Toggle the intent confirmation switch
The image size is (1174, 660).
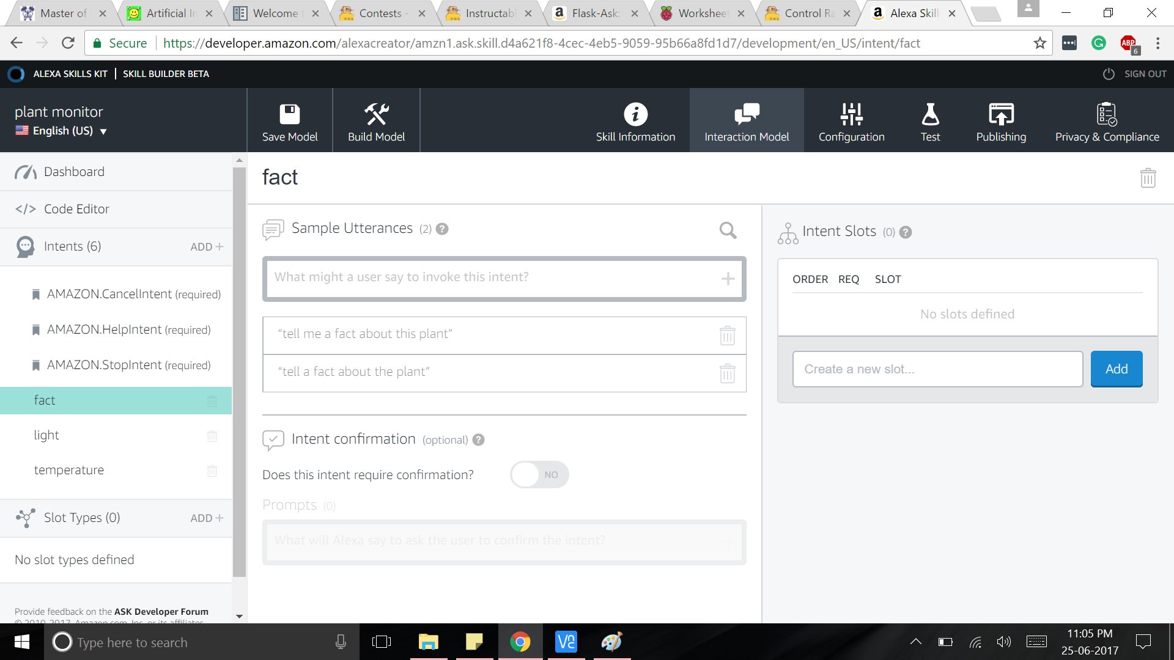[x=539, y=475]
